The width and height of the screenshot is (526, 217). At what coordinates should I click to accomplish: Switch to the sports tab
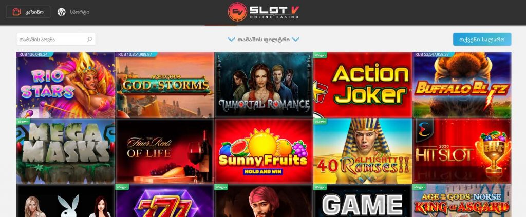coord(73,12)
